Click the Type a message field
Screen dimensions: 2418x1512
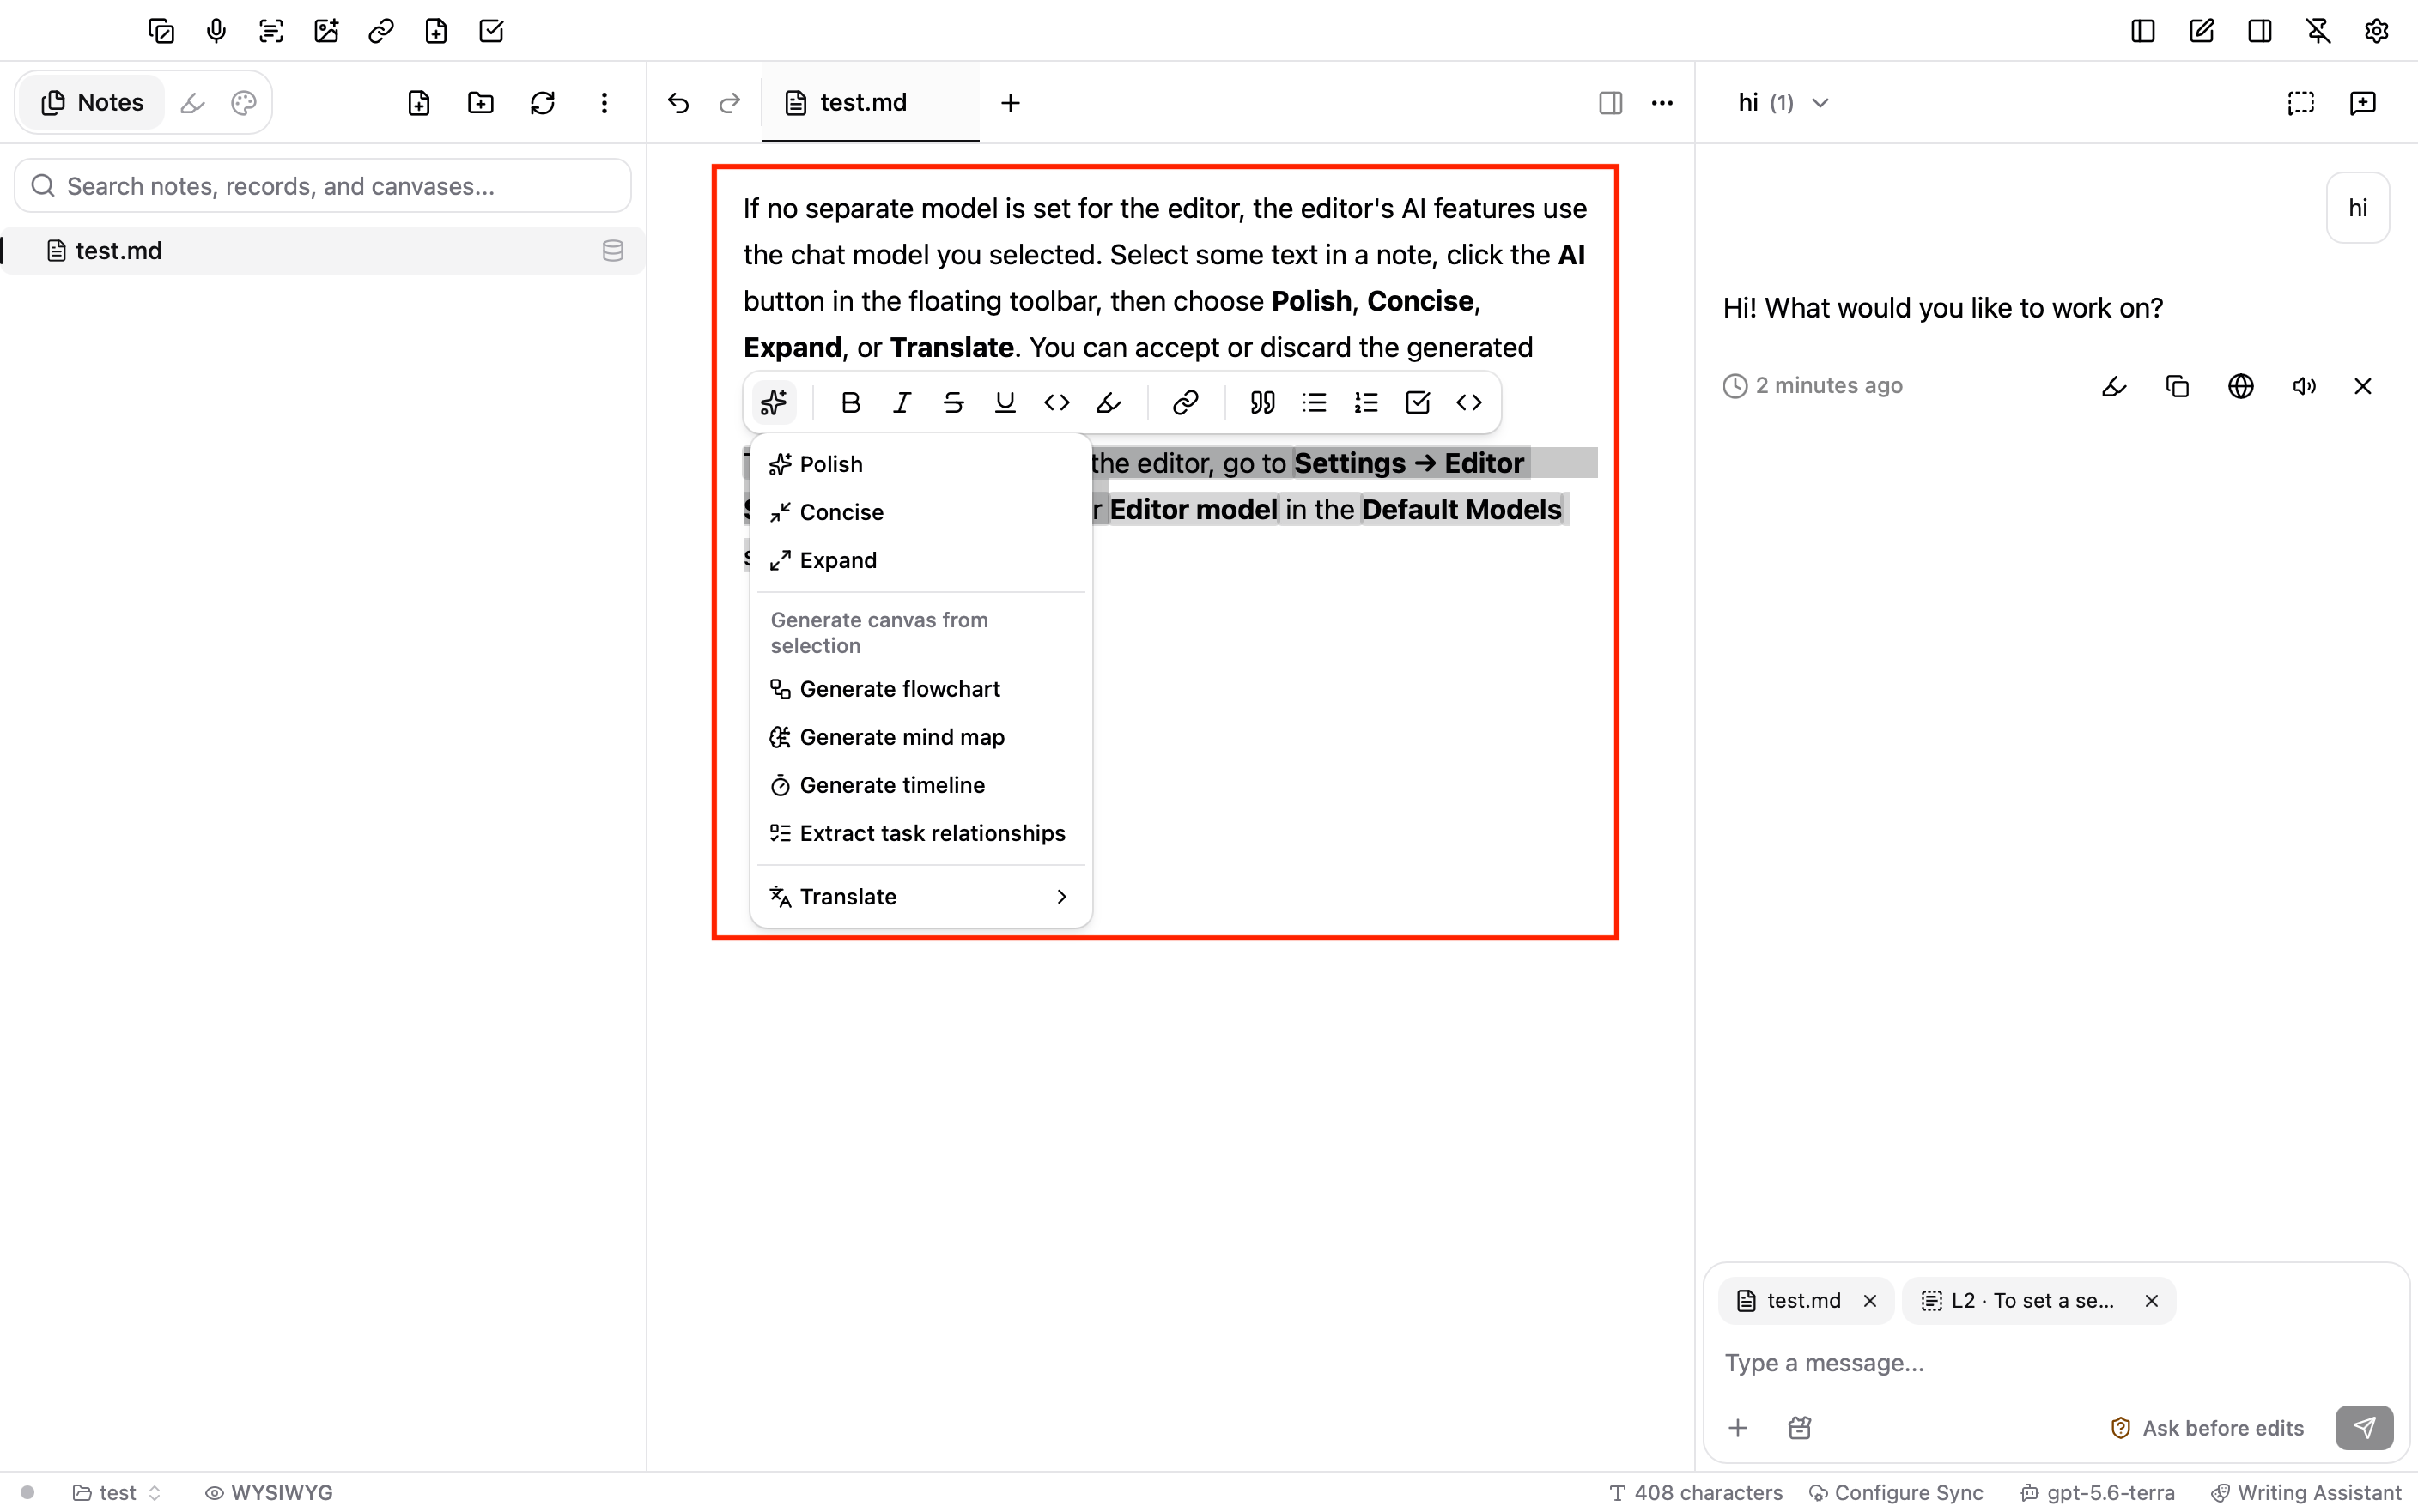[x=2056, y=1362]
